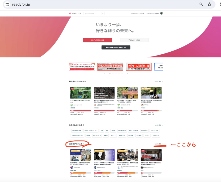This screenshot has height=182, width=221.
Task: Open site info icon beside readyfor.jp
Action: click(x=7, y=5)
